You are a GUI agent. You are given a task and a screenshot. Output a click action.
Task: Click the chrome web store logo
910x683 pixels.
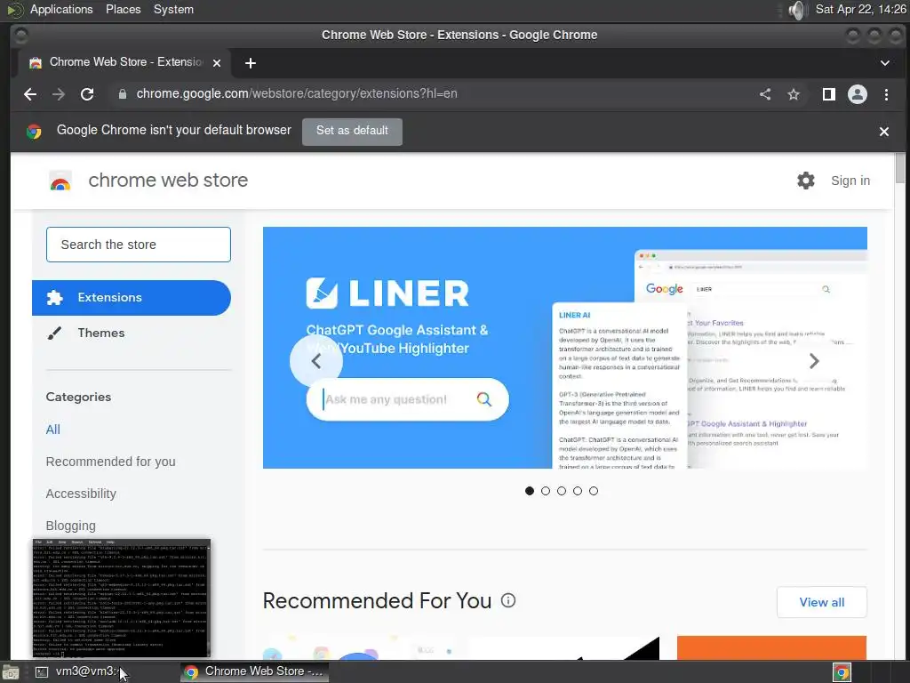click(60, 181)
